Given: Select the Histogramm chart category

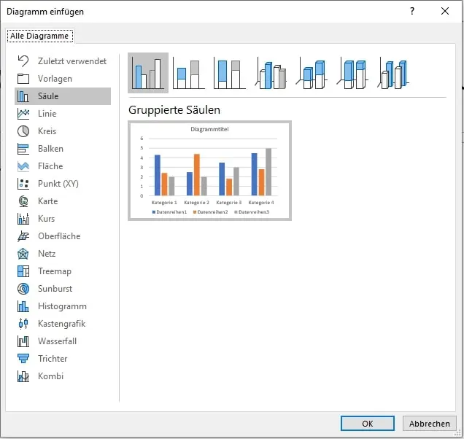Looking at the screenshot, I should point(62,306).
